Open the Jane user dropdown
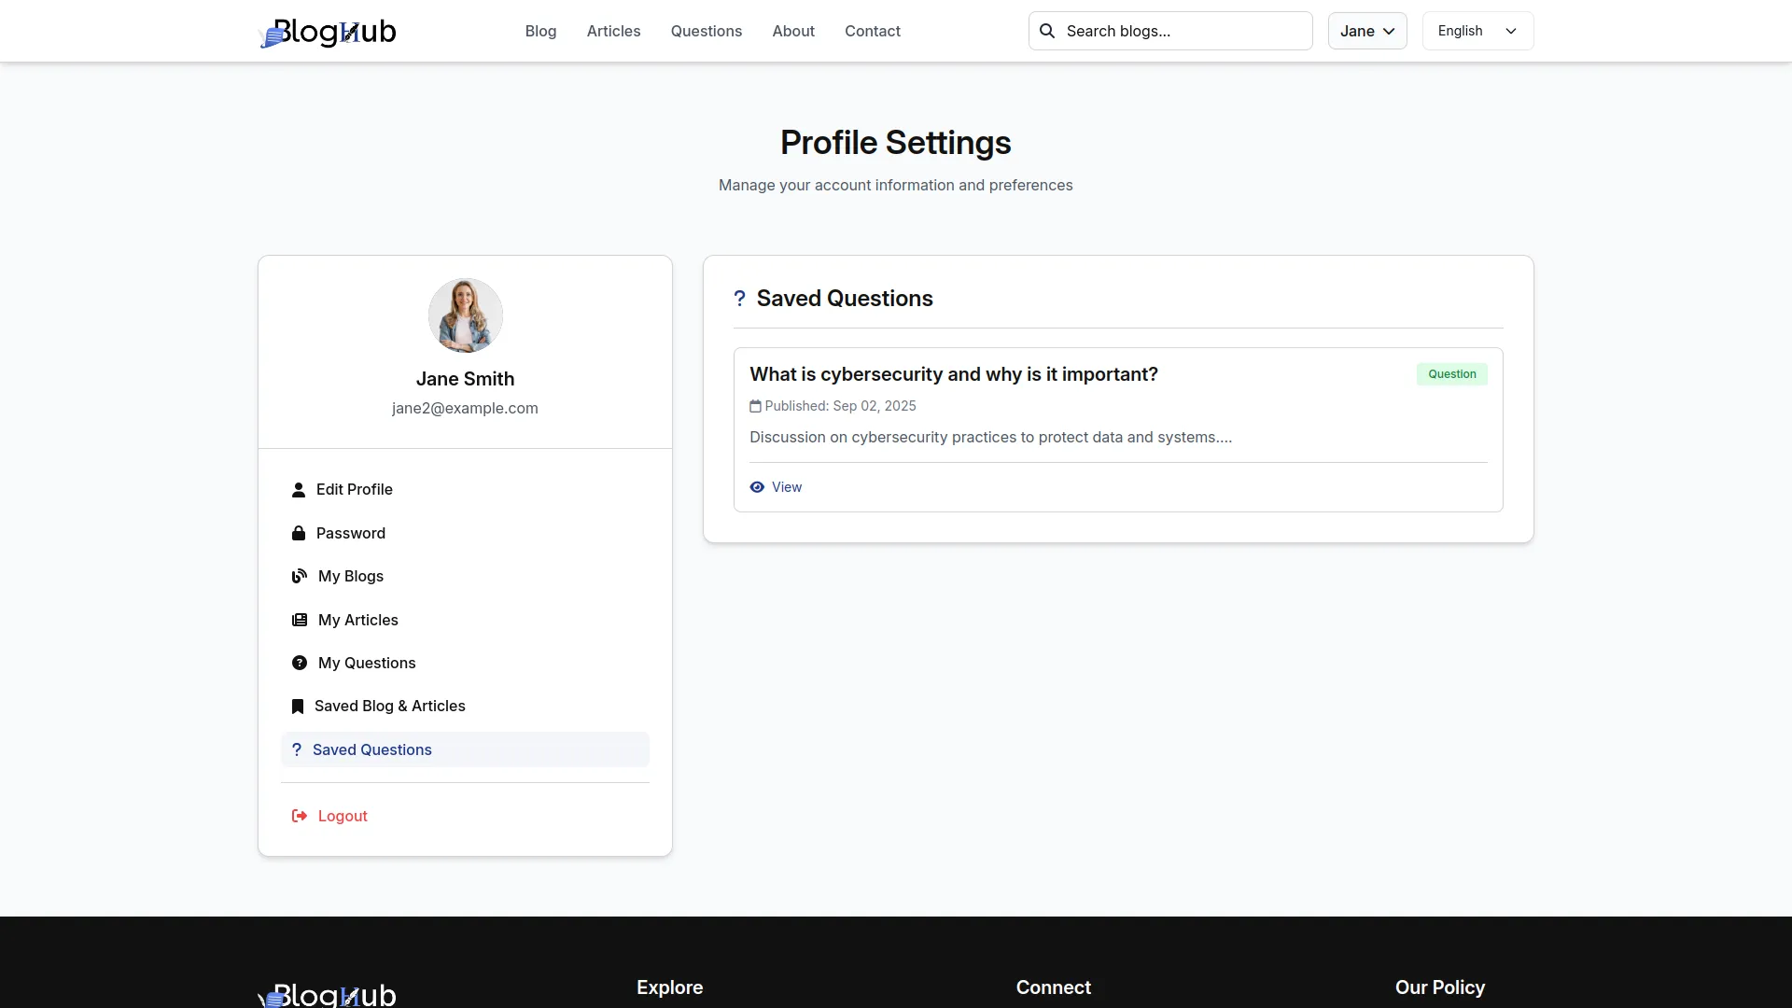The image size is (1792, 1008). pyautogui.click(x=1366, y=31)
